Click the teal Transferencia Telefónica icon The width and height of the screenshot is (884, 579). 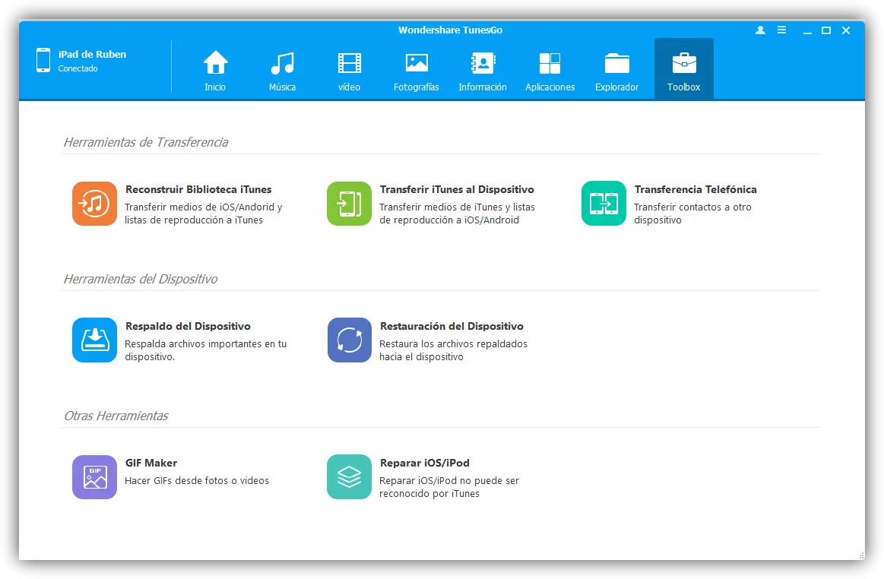click(x=604, y=204)
